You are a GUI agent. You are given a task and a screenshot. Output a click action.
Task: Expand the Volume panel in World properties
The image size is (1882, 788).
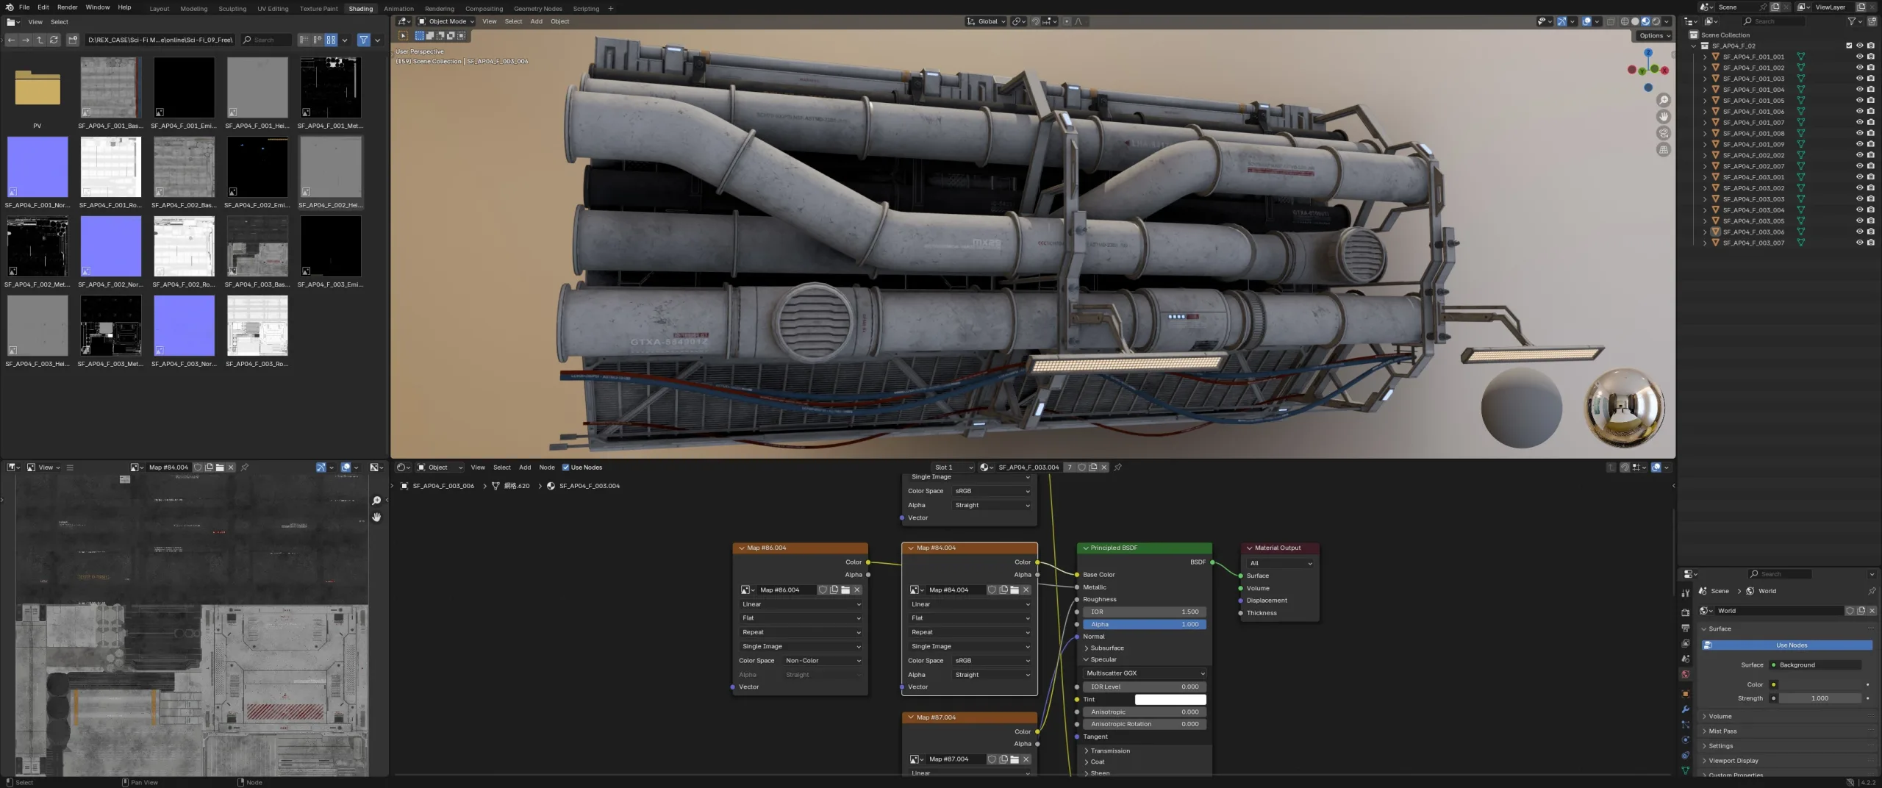coord(1720,717)
